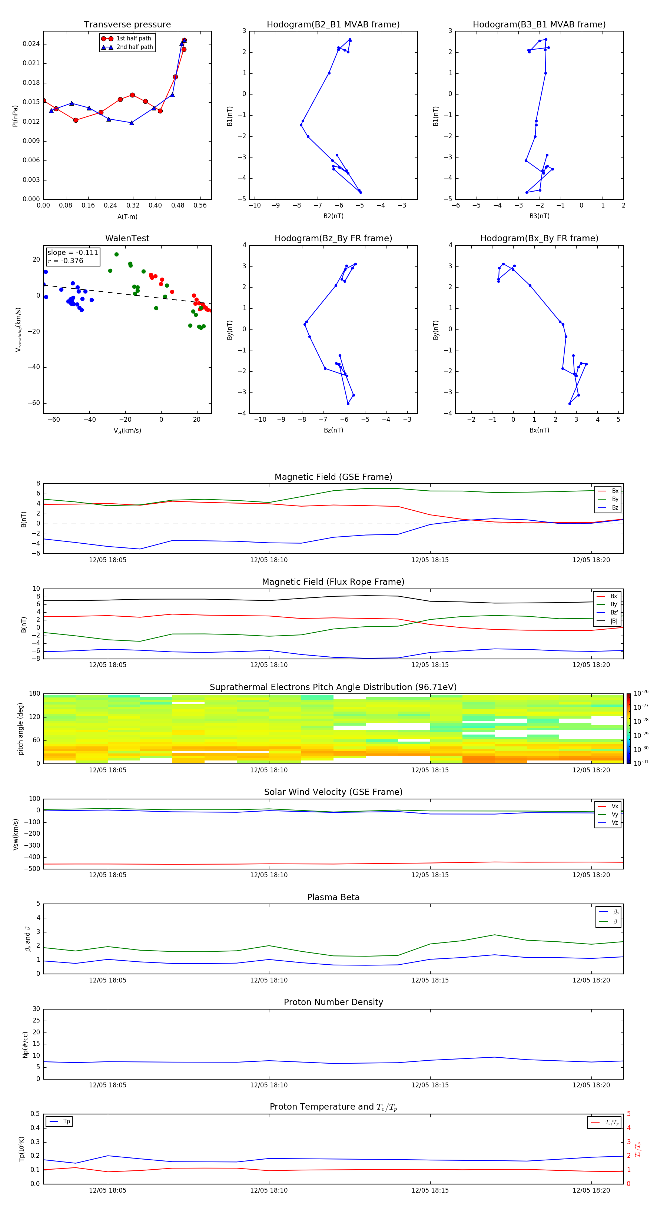Click the 'Hodogram(B2_B1 MVAB frame)' title
The height and width of the screenshot is (1223, 667).
click(x=333, y=25)
